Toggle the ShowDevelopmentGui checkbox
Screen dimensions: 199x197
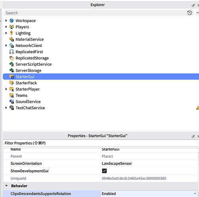[x=104, y=171]
